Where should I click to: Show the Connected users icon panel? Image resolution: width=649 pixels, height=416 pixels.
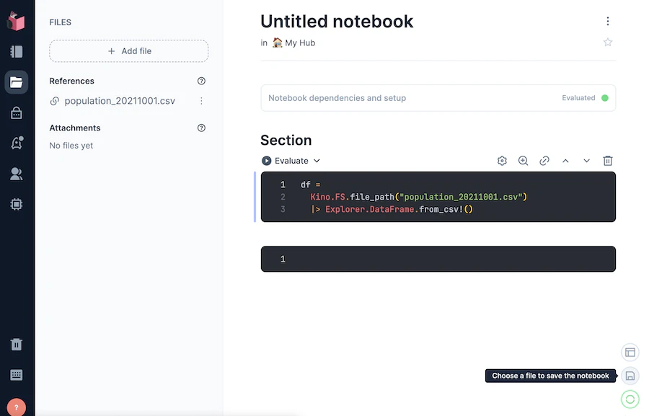(x=17, y=174)
